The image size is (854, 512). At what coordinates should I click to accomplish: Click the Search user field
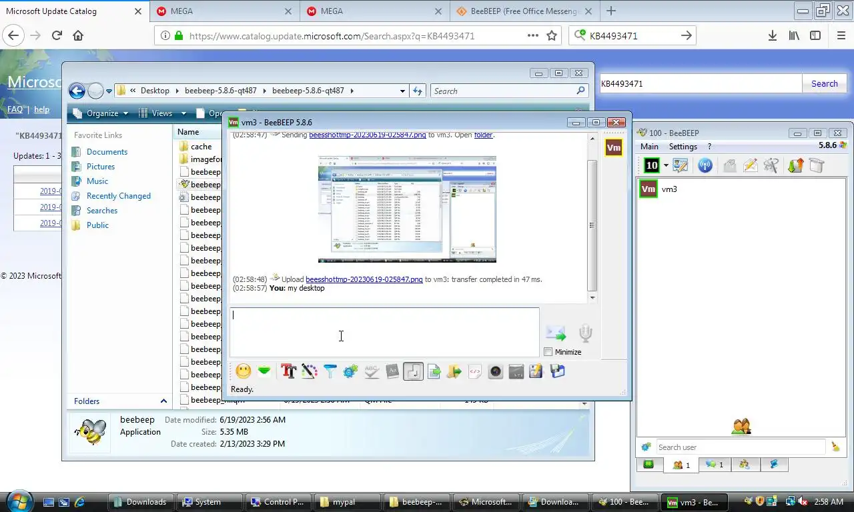[x=740, y=447]
